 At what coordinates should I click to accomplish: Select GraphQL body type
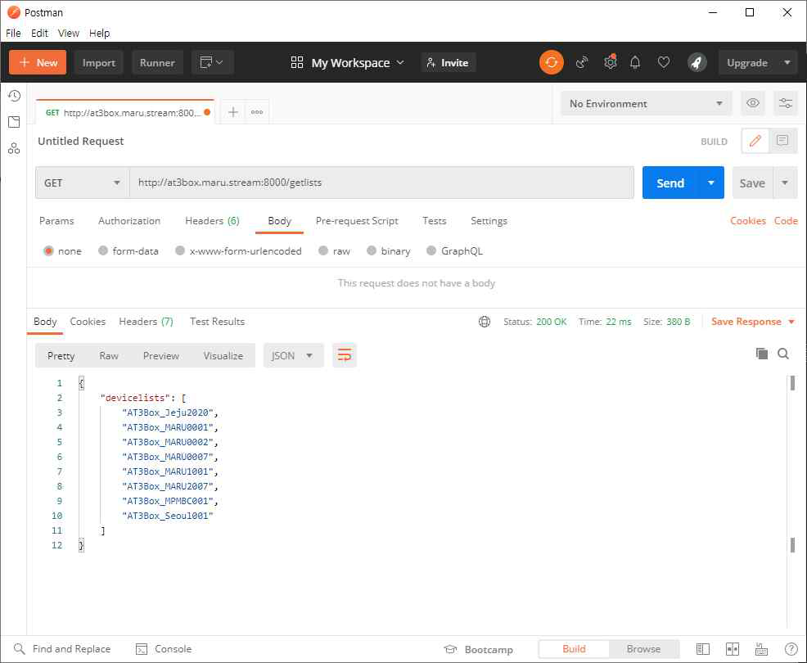[x=431, y=250]
